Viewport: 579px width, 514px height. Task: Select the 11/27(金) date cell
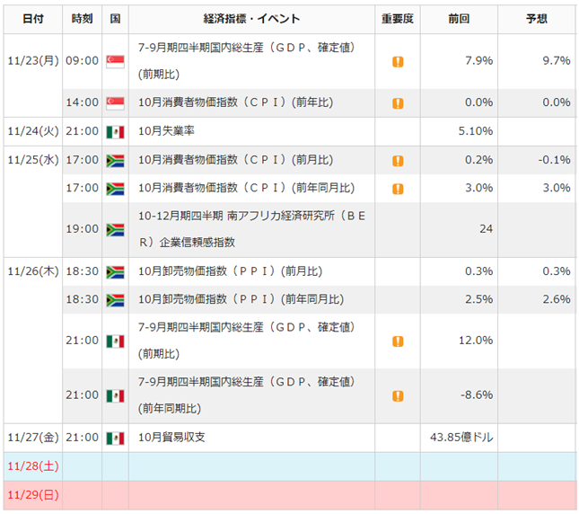click(33, 438)
